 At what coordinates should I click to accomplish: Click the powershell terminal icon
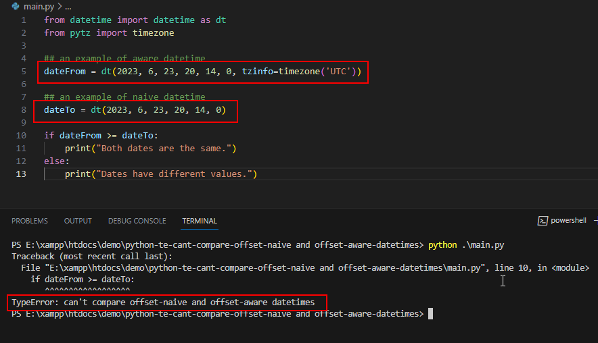pos(543,221)
